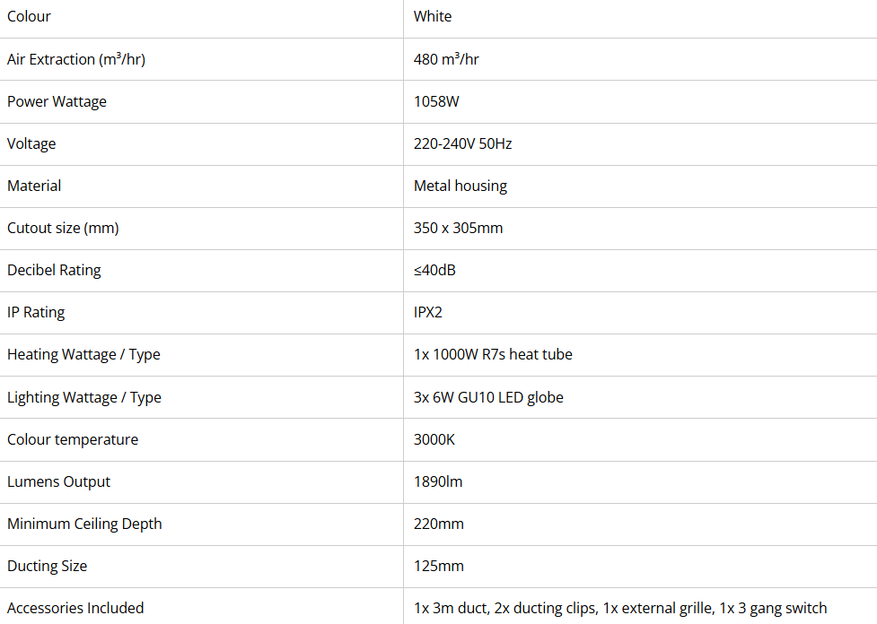Click the "Minimum Ceiling Depth" label
Viewport: 877px width, 624px height.
click(x=84, y=524)
